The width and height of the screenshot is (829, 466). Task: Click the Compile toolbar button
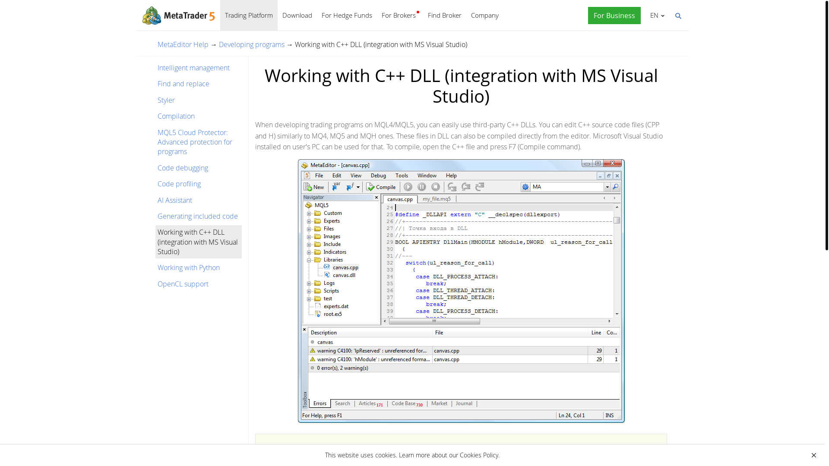pyautogui.click(x=381, y=187)
